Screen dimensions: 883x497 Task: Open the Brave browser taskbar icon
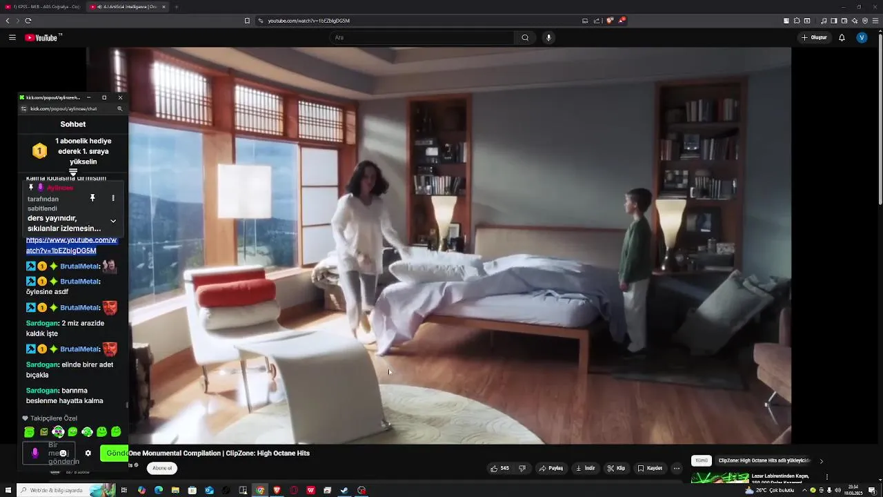[277, 490]
